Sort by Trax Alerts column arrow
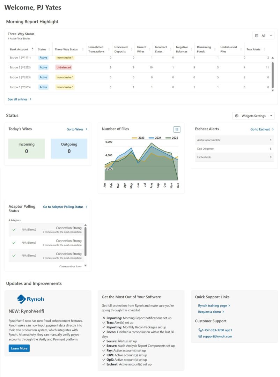Viewport: 280px width, 377px height. (264, 49)
